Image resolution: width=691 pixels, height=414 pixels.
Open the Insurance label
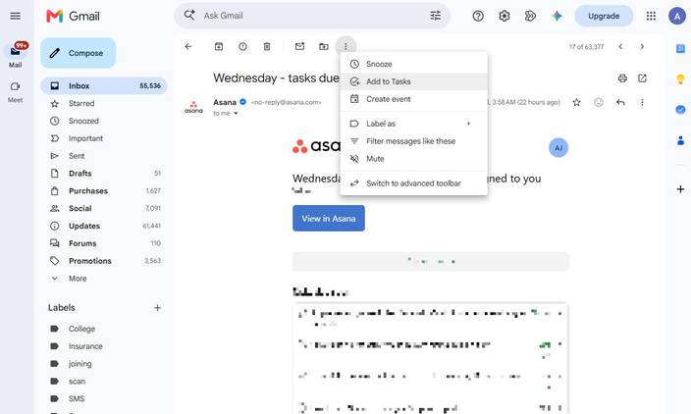point(104,346)
